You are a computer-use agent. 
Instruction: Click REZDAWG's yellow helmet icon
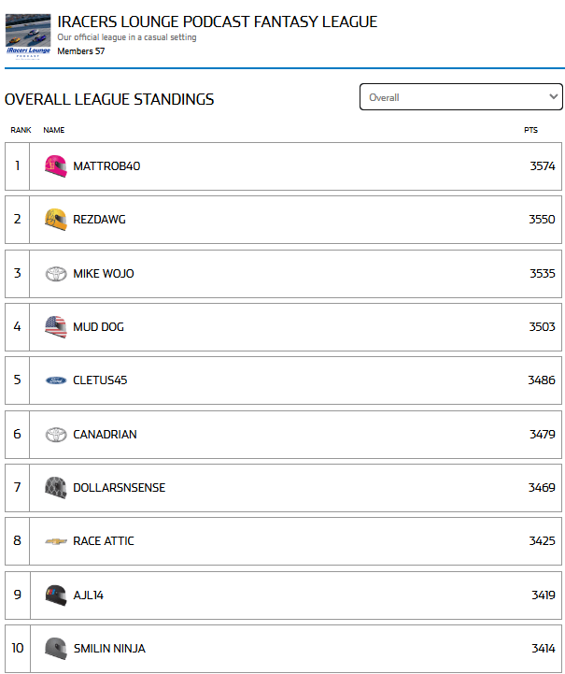pos(56,220)
